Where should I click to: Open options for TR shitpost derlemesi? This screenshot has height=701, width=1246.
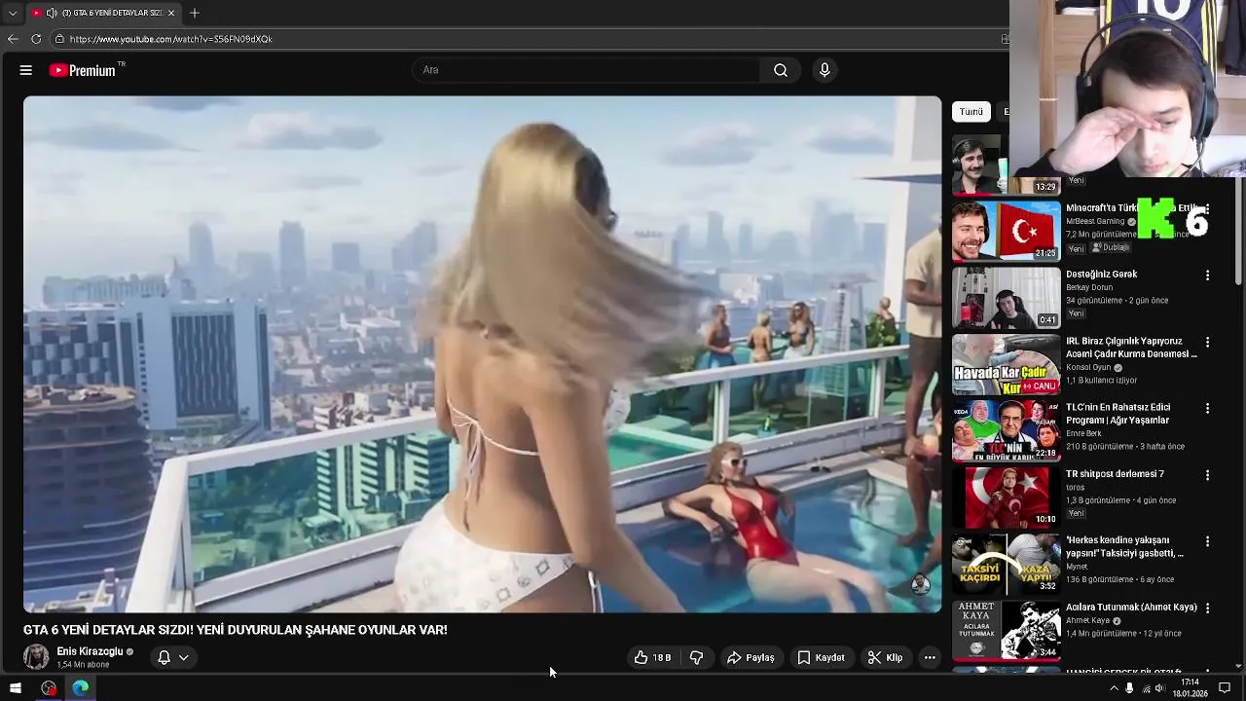(x=1207, y=475)
